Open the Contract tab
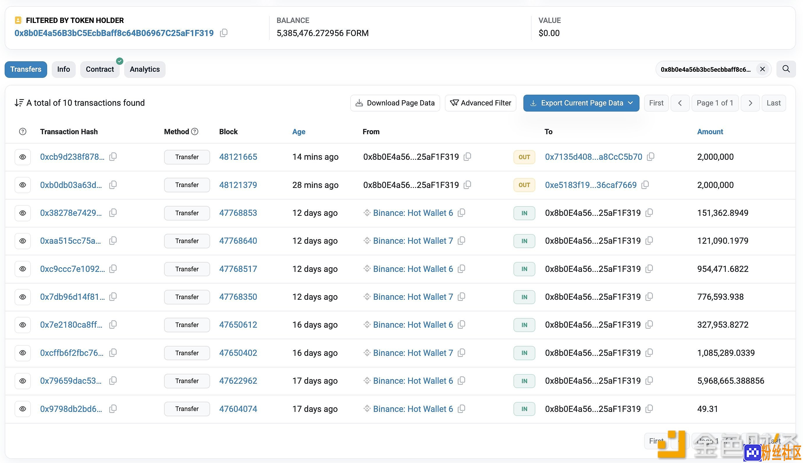The width and height of the screenshot is (803, 463). (100, 69)
